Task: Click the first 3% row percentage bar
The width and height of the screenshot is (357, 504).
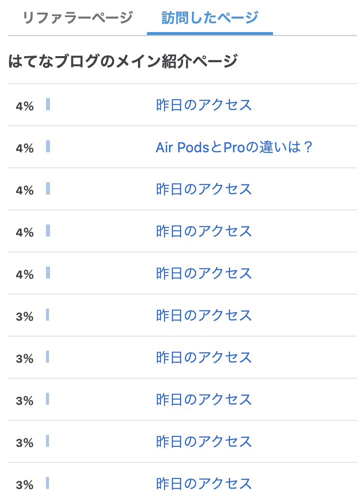Action: 47,315
